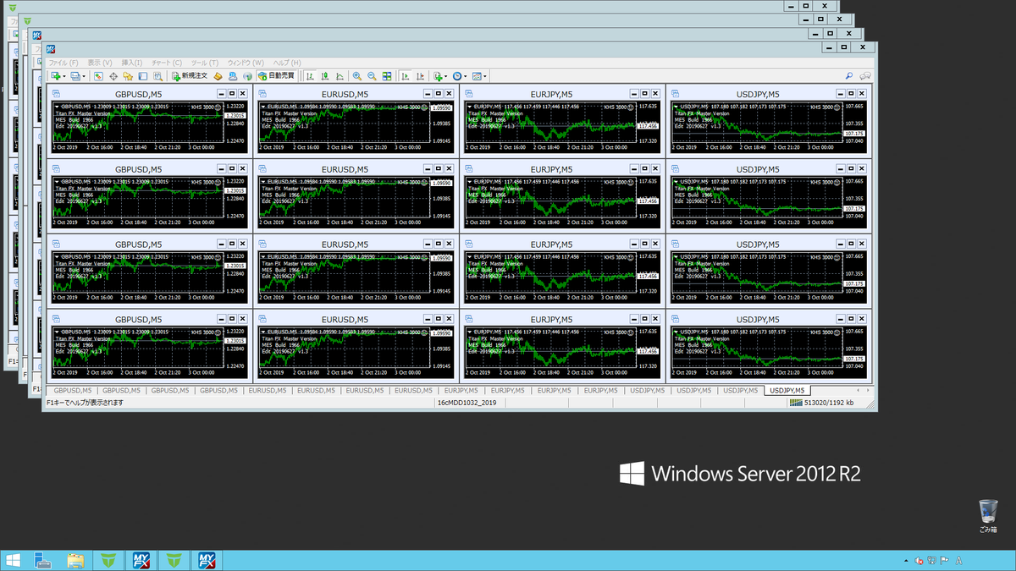Viewport: 1016px width, 571px height.
Task: Switch to line chart display
Action: pyautogui.click(x=340, y=76)
